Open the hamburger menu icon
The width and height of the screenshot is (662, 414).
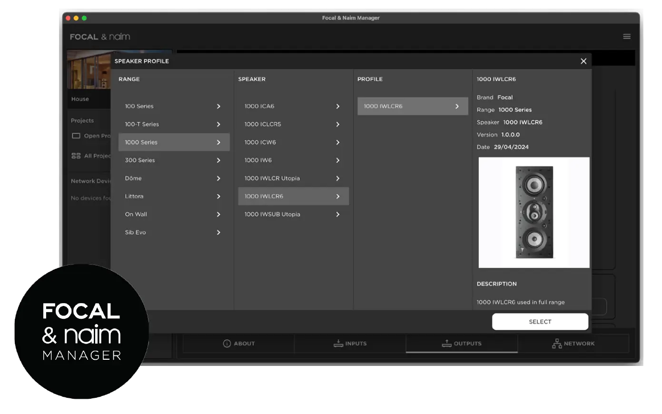coord(627,37)
